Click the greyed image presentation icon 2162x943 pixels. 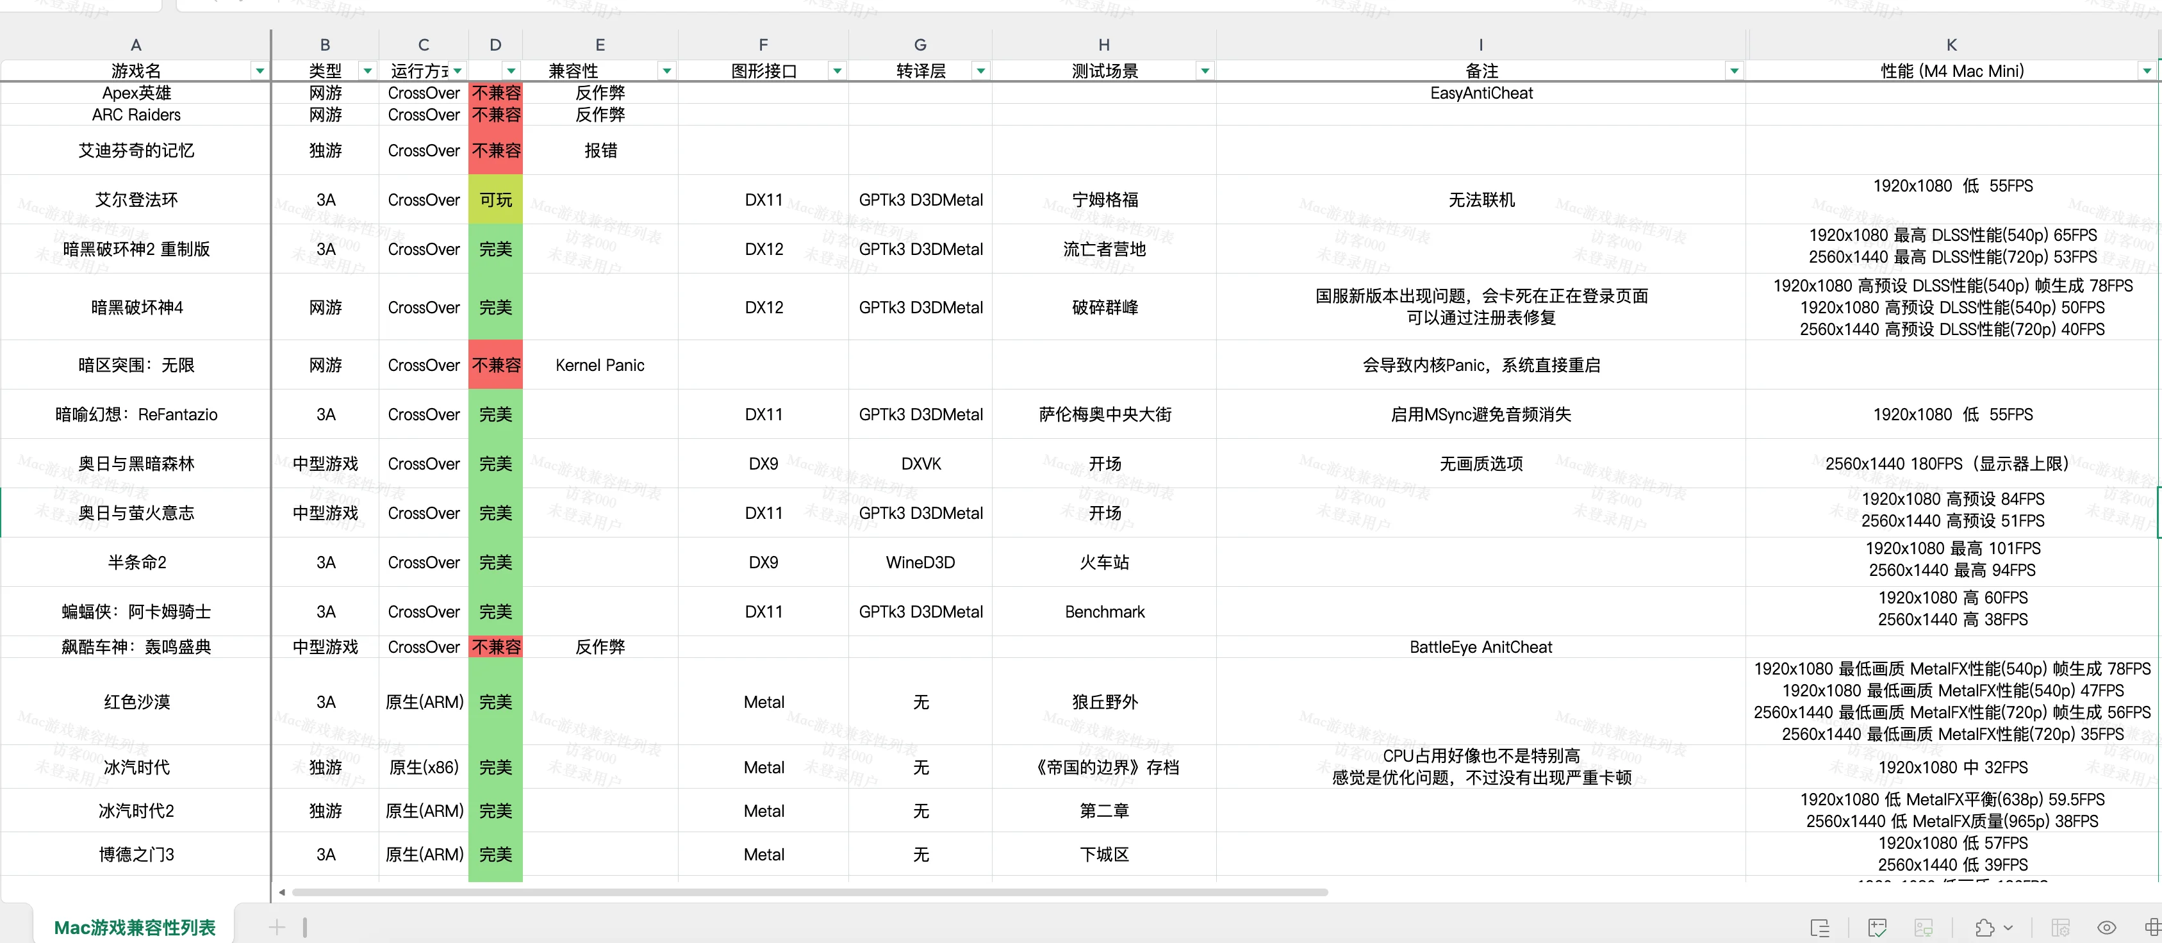1924,927
